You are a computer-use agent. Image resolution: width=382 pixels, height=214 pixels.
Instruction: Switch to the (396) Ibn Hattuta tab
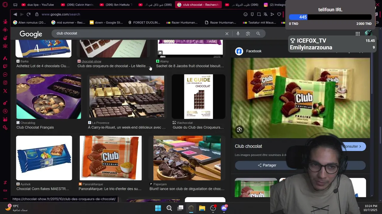116,5
